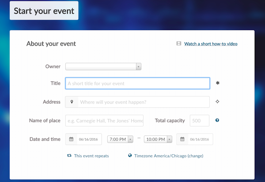Click This event repeats link

[91, 156]
